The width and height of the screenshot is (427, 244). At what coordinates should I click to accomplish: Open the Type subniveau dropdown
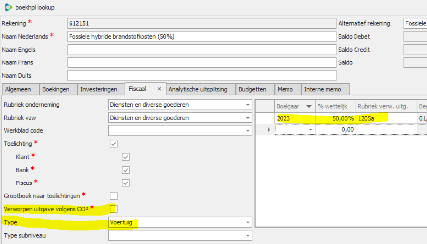tap(247, 236)
